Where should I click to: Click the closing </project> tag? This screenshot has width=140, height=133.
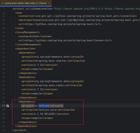point(20,130)
